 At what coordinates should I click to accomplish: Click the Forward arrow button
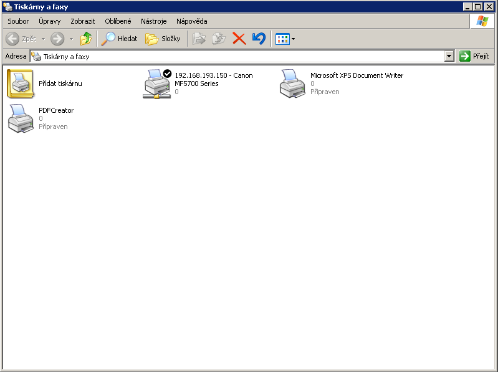(57, 39)
